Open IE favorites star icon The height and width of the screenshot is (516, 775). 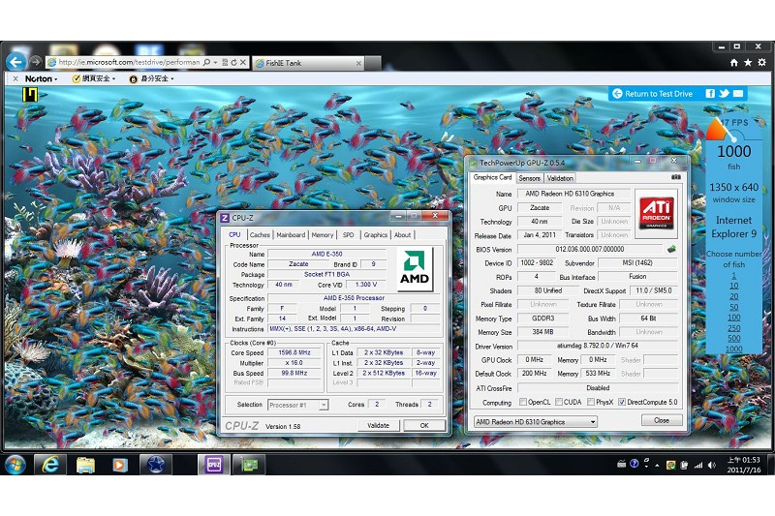click(748, 62)
